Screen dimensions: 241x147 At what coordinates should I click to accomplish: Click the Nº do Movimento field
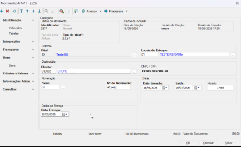pos(118,87)
